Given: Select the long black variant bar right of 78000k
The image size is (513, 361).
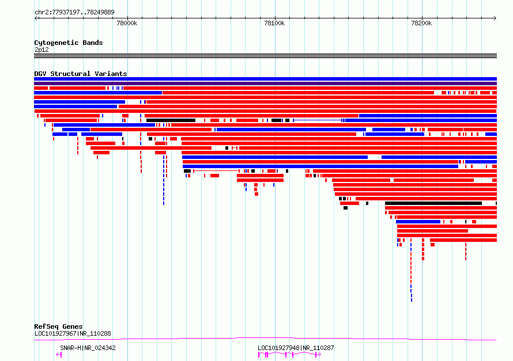Looking at the screenshot, I should (171, 120).
